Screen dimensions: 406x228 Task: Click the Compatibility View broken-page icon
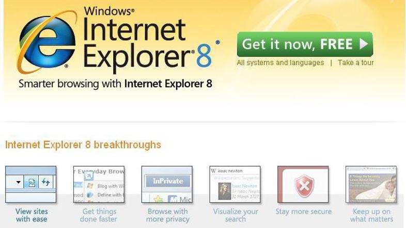click(32, 182)
